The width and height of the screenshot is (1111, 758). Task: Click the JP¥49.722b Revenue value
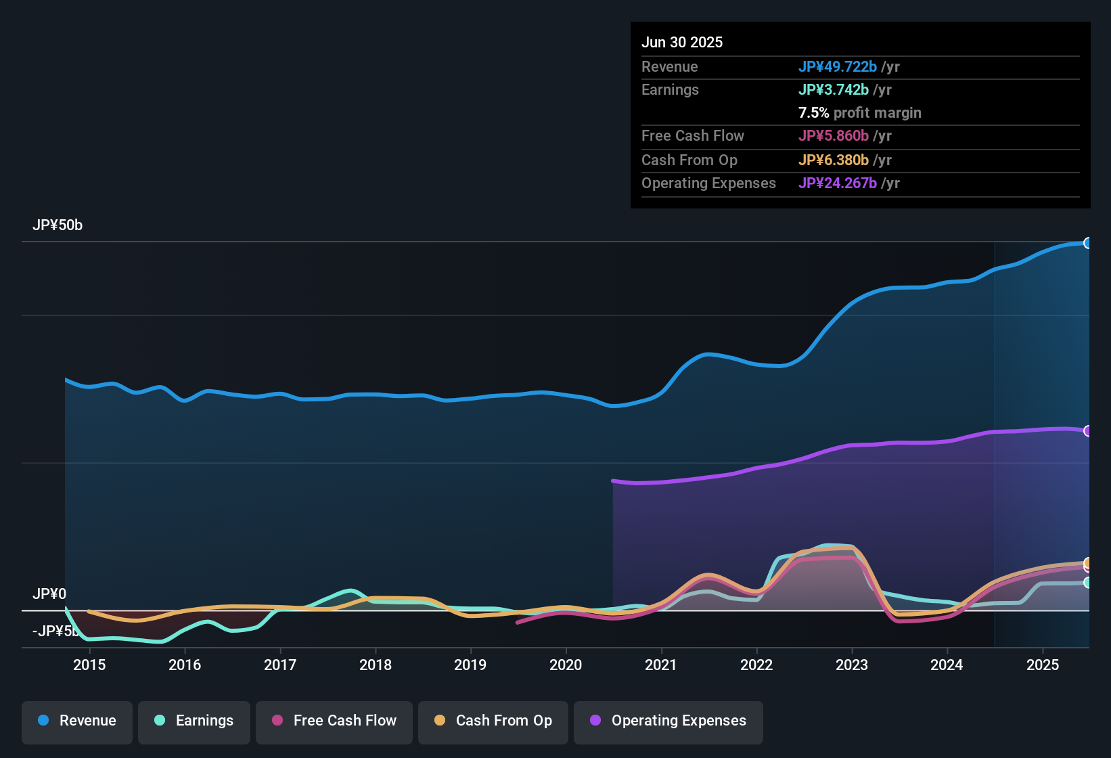coord(838,67)
